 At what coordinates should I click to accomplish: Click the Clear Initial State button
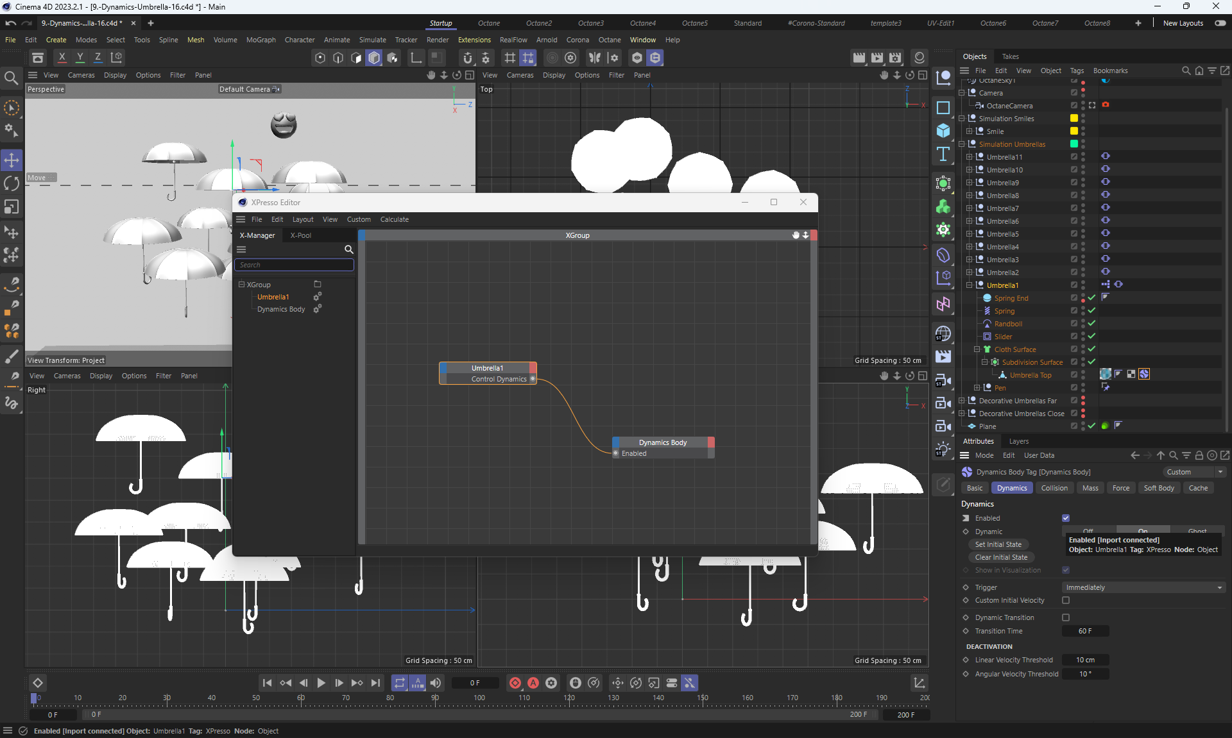tap(1000, 557)
